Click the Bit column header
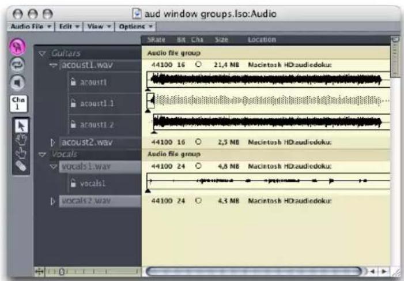 click(181, 40)
